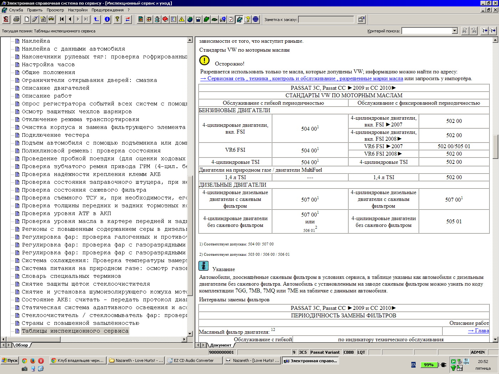Image resolution: width=499 pixels, height=374 pixels.
Task: Click Passat Variant in status bar
Action: point(325,352)
